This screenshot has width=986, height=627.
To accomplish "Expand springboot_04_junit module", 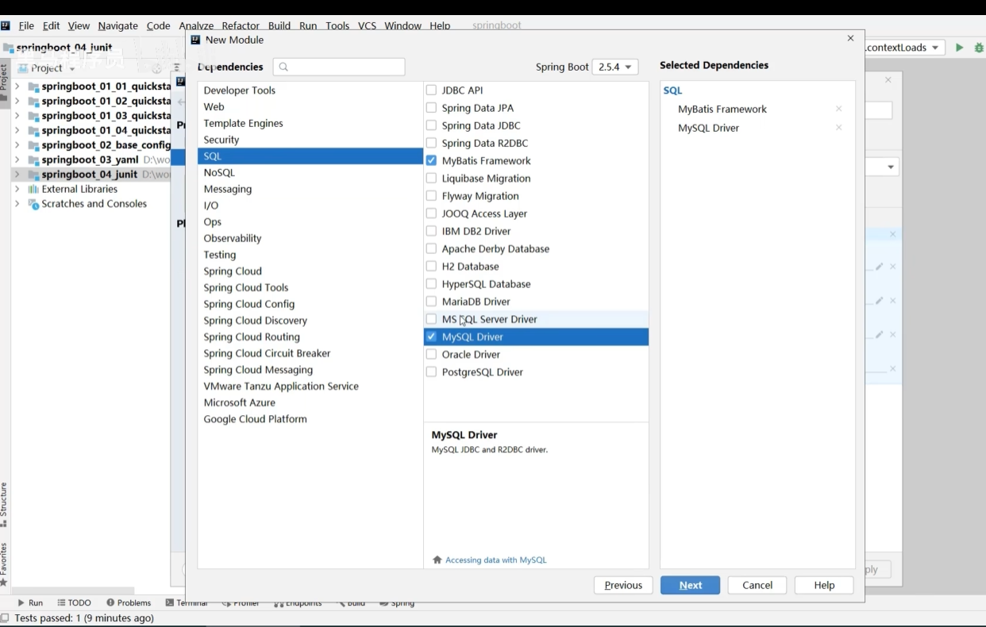I will (x=17, y=175).
